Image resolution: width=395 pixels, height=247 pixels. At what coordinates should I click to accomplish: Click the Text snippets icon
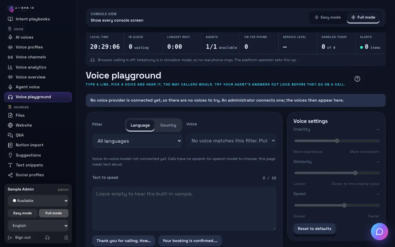(10, 165)
